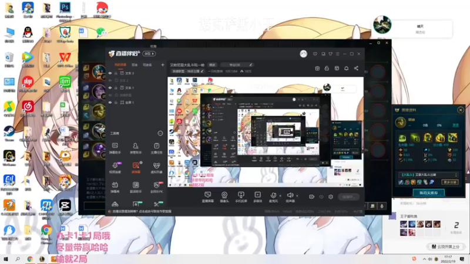
Task: Close the 英雄资料 hero info panel
Action: (461, 110)
